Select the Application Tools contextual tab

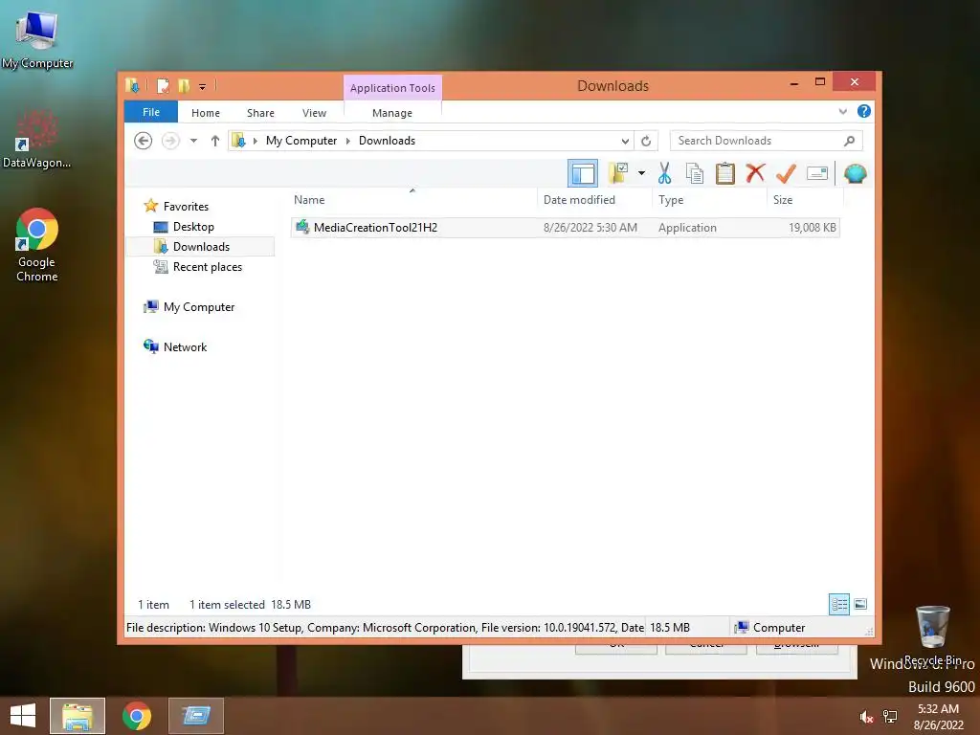(392, 88)
